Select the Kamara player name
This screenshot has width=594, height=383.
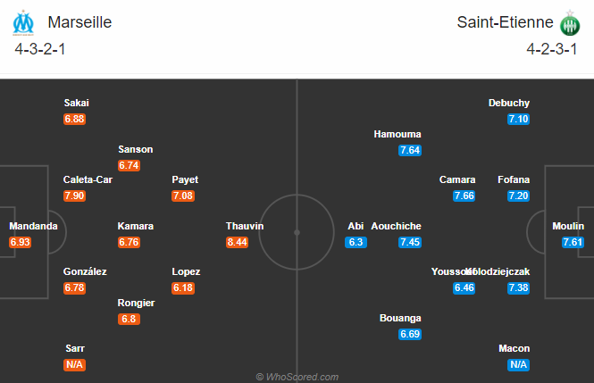pos(136,227)
